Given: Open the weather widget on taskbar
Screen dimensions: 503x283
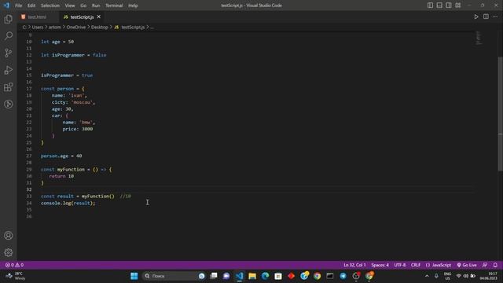Looking at the screenshot, I should [x=16, y=276].
